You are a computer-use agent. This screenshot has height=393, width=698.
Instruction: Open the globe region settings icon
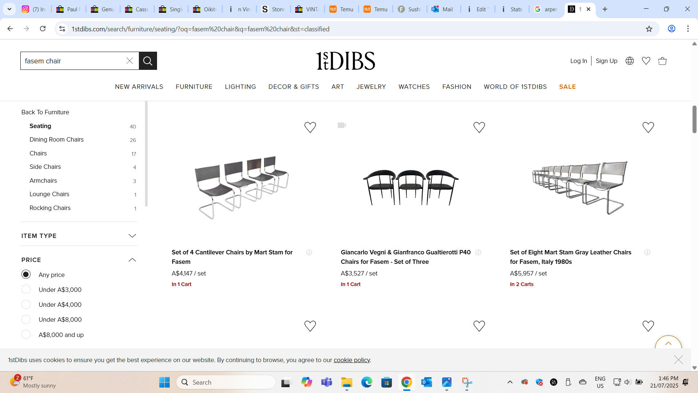click(x=630, y=61)
